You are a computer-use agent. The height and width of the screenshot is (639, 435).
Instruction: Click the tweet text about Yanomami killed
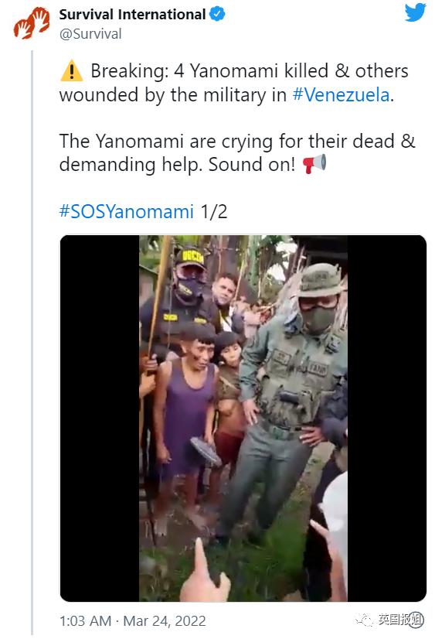[234, 83]
